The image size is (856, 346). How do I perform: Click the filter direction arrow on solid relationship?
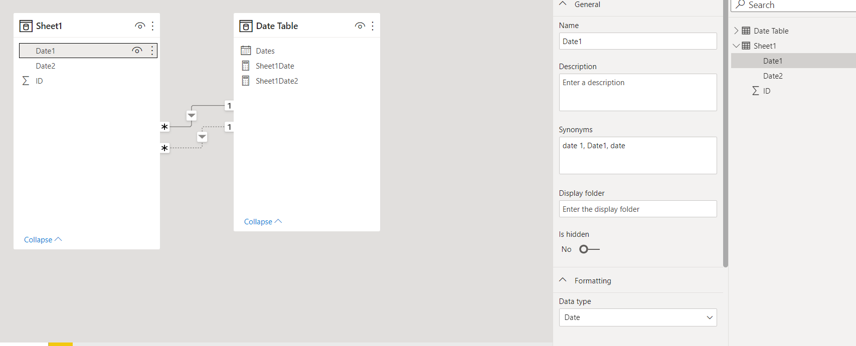coord(192,116)
